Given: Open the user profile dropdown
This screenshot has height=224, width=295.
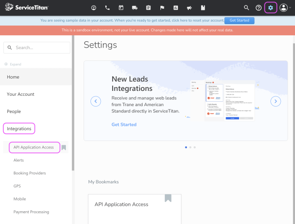Looking at the screenshot, I should [285, 8].
